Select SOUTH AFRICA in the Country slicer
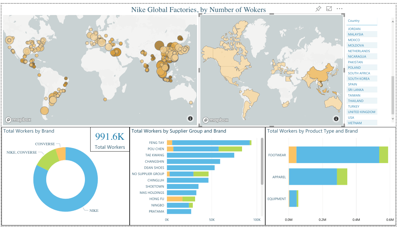 (362, 73)
